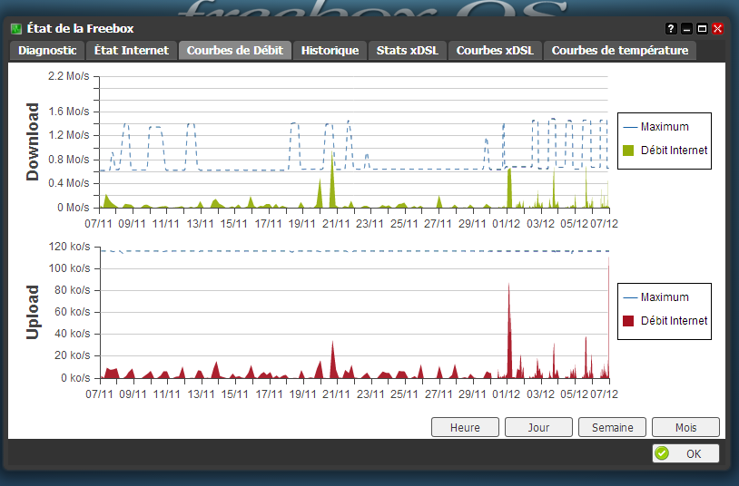This screenshot has width=739, height=486.
Task: Go to the Historique tab
Action: point(330,51)
